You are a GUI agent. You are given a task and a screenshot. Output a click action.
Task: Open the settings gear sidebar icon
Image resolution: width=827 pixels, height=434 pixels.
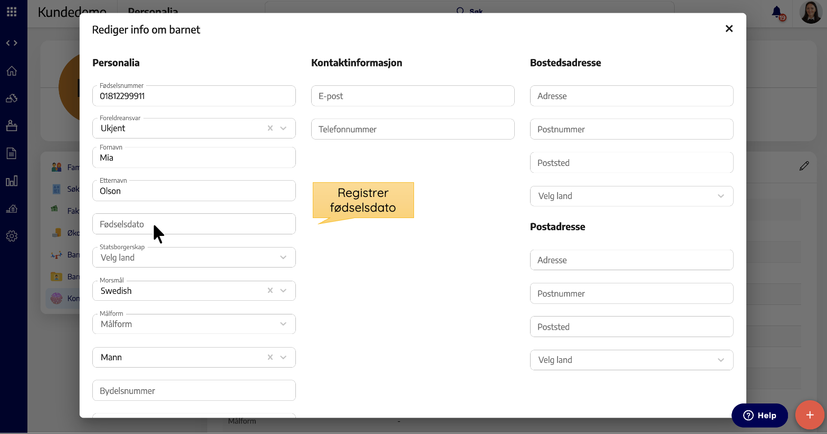click(12, 236)
